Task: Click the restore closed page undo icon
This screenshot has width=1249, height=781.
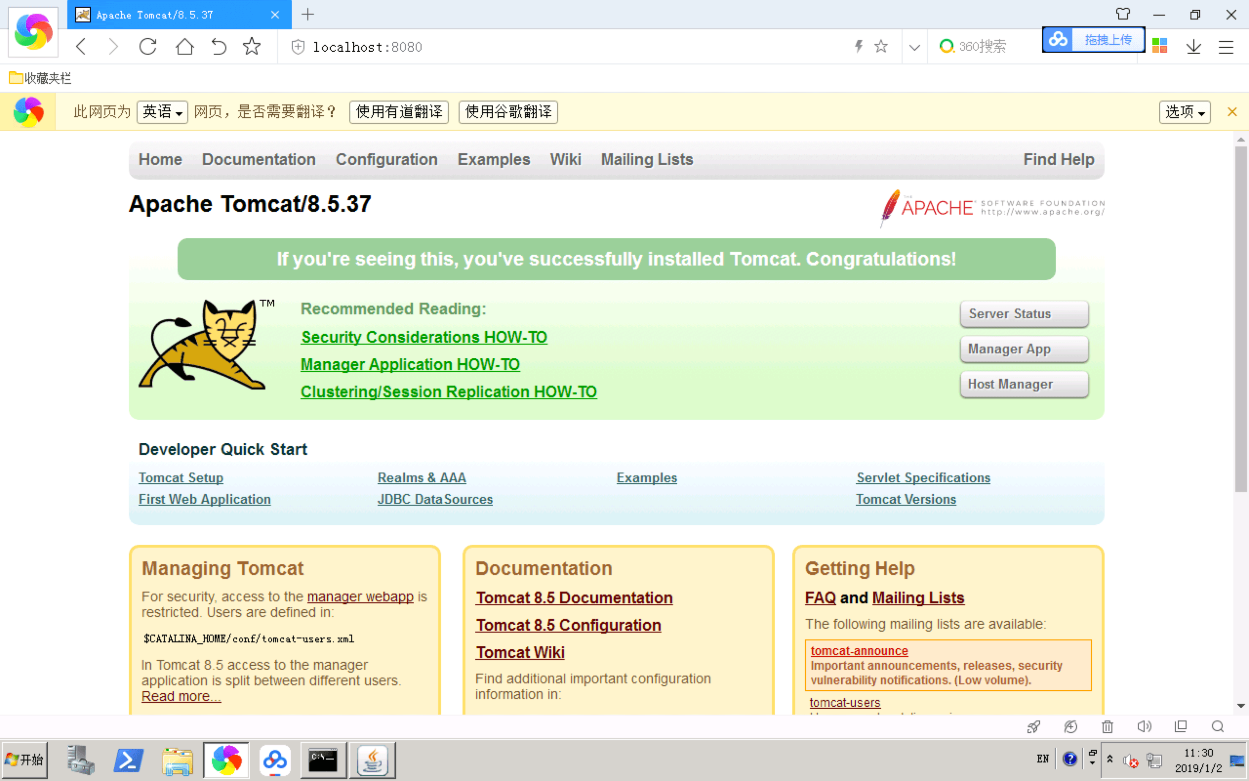Action: coord(219,46)
